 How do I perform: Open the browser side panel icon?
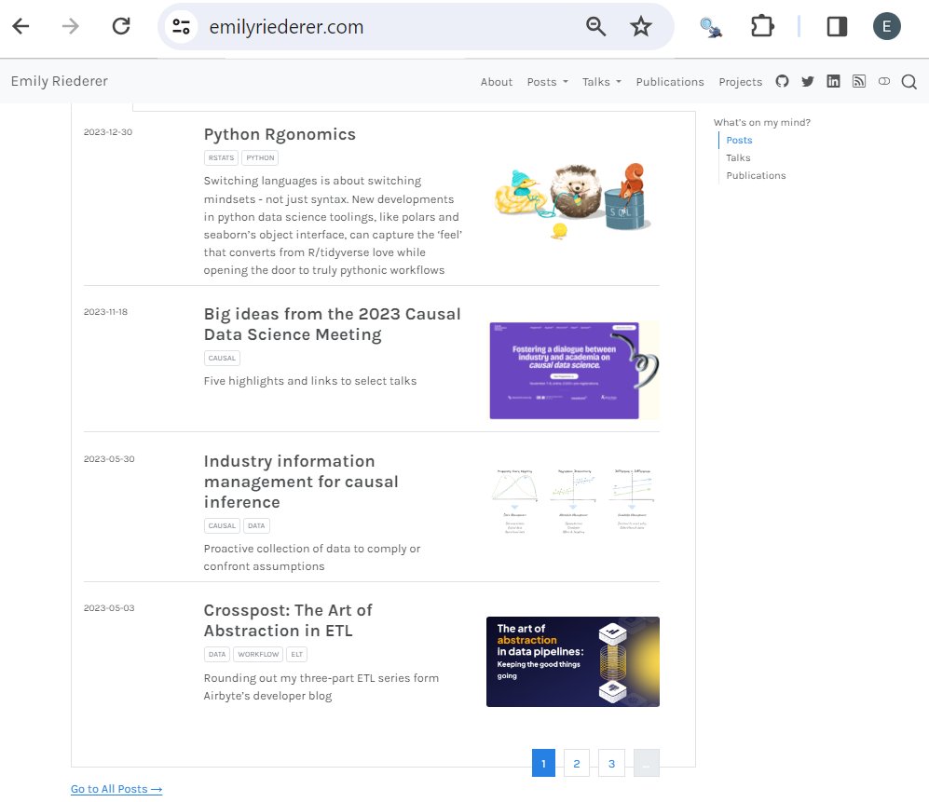837,26
